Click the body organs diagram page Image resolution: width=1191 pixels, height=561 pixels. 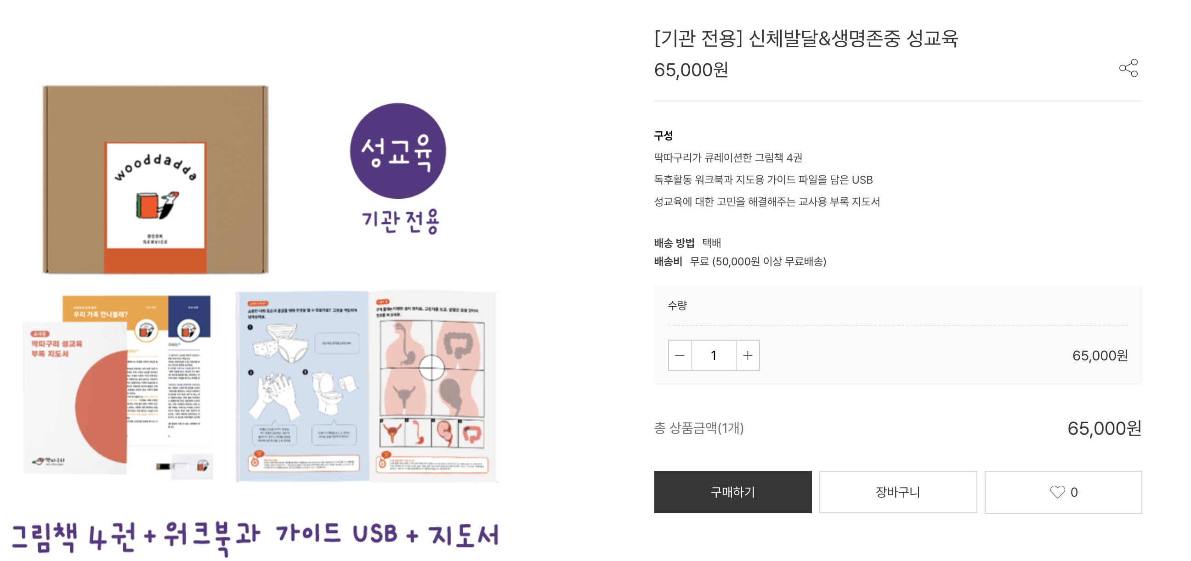[x=432, y=384]
